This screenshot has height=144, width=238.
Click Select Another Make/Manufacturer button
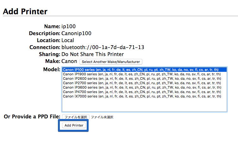111,62
